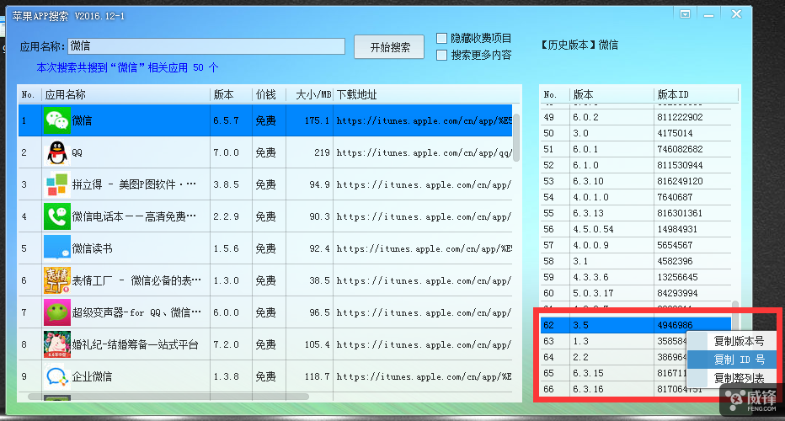Click the 版本 column header in app list
This screenshot has height=421, width=785.
[x=231, y=94]
